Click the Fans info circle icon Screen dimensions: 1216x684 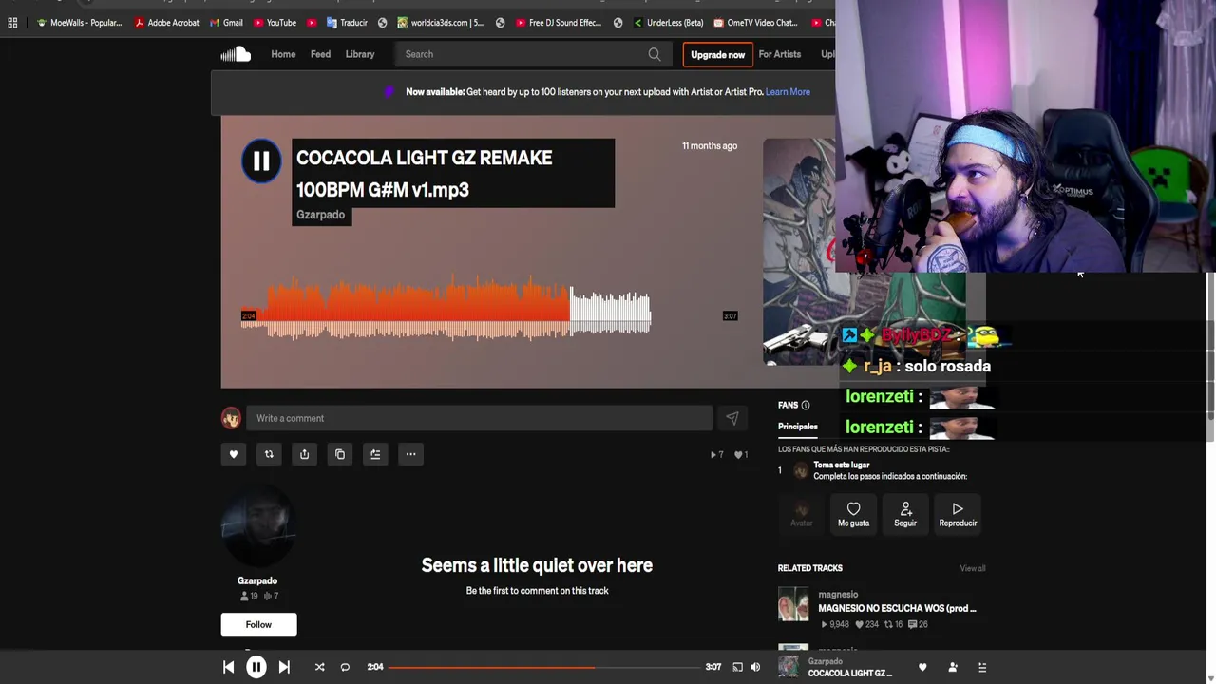[x=806, y=406]
